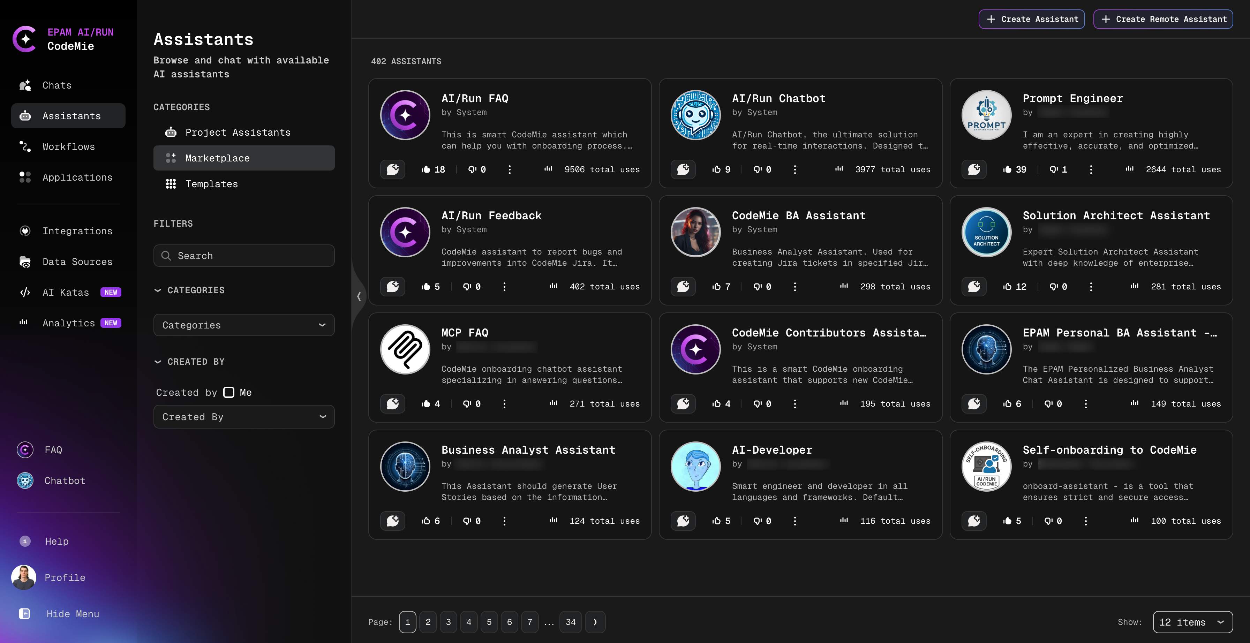The width and height of the screenshot is (1250, 643).
Task: Open the Categories dropdown filter
Action: (x=243, y=325)
